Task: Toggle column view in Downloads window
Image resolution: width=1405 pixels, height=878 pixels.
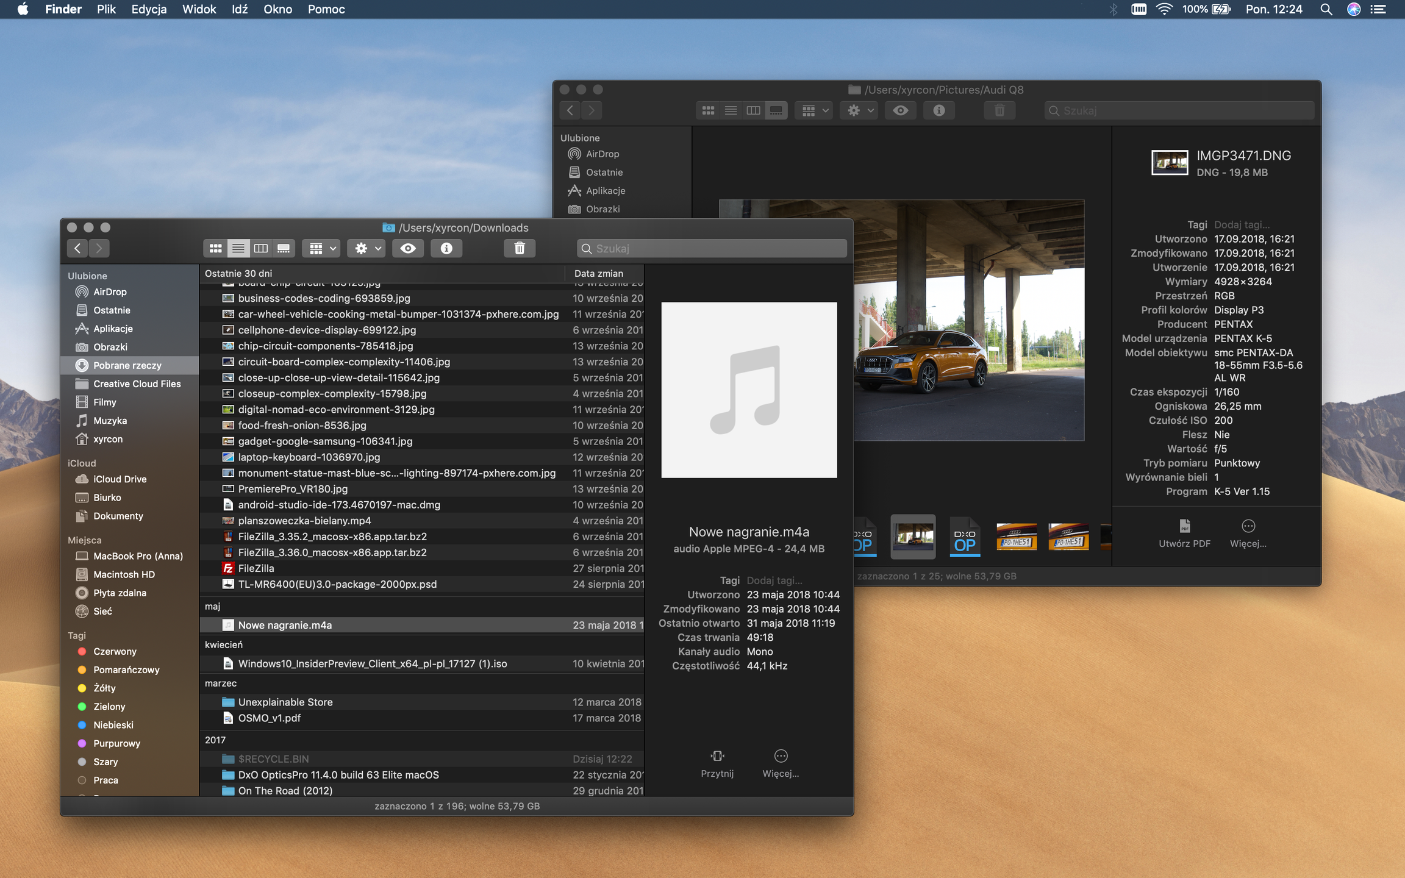Action: click(x=261, y=248)
